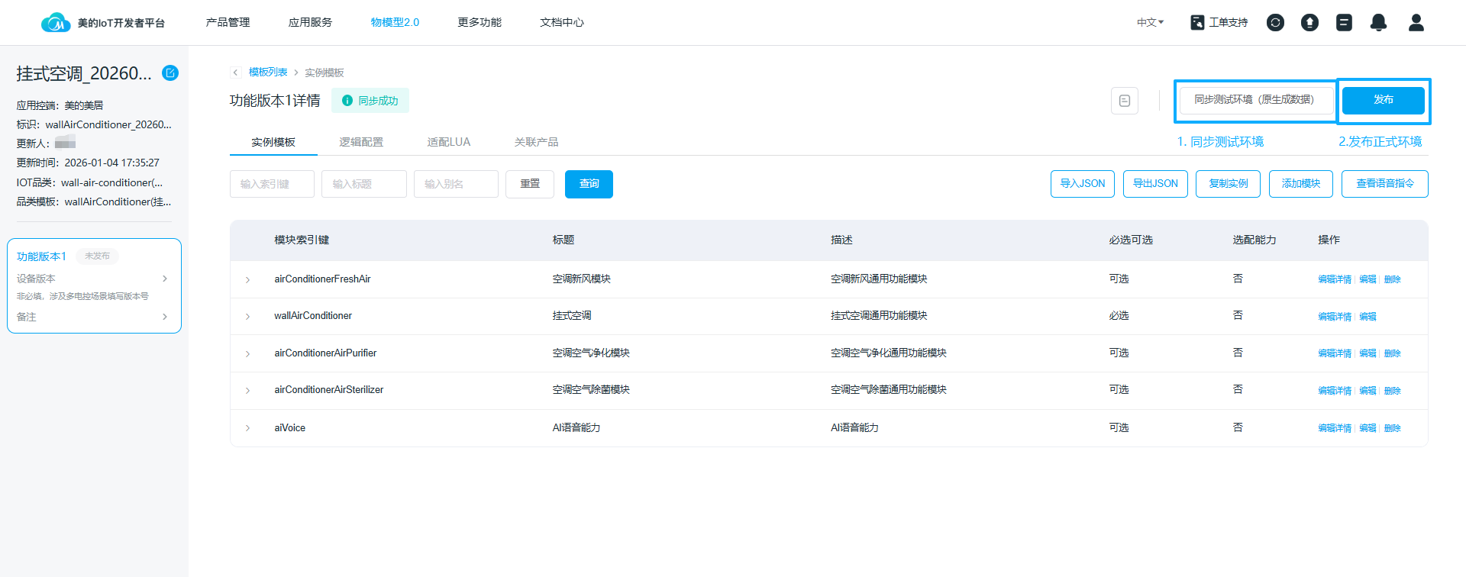Expand the aiVoice module row

pyautogui.click(x=247, y=428)
